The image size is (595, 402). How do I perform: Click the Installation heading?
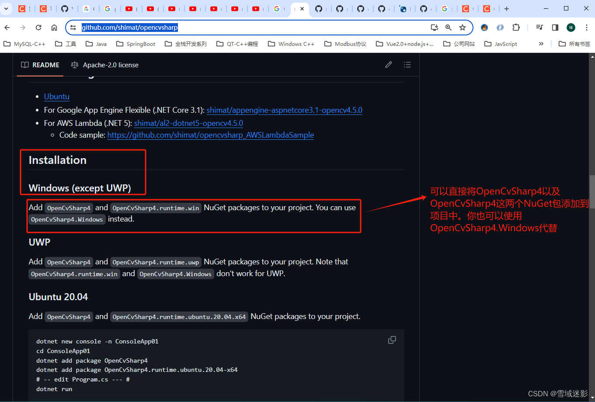pyautogui.click(x=58, y=160)
